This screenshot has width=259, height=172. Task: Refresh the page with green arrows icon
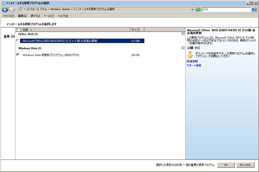[198, 10]
